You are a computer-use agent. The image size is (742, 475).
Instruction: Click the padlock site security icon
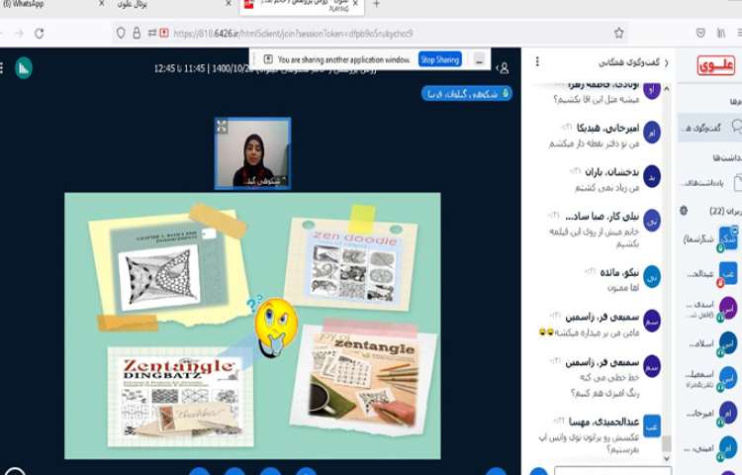pyautogui.click(x=137, y=33)
